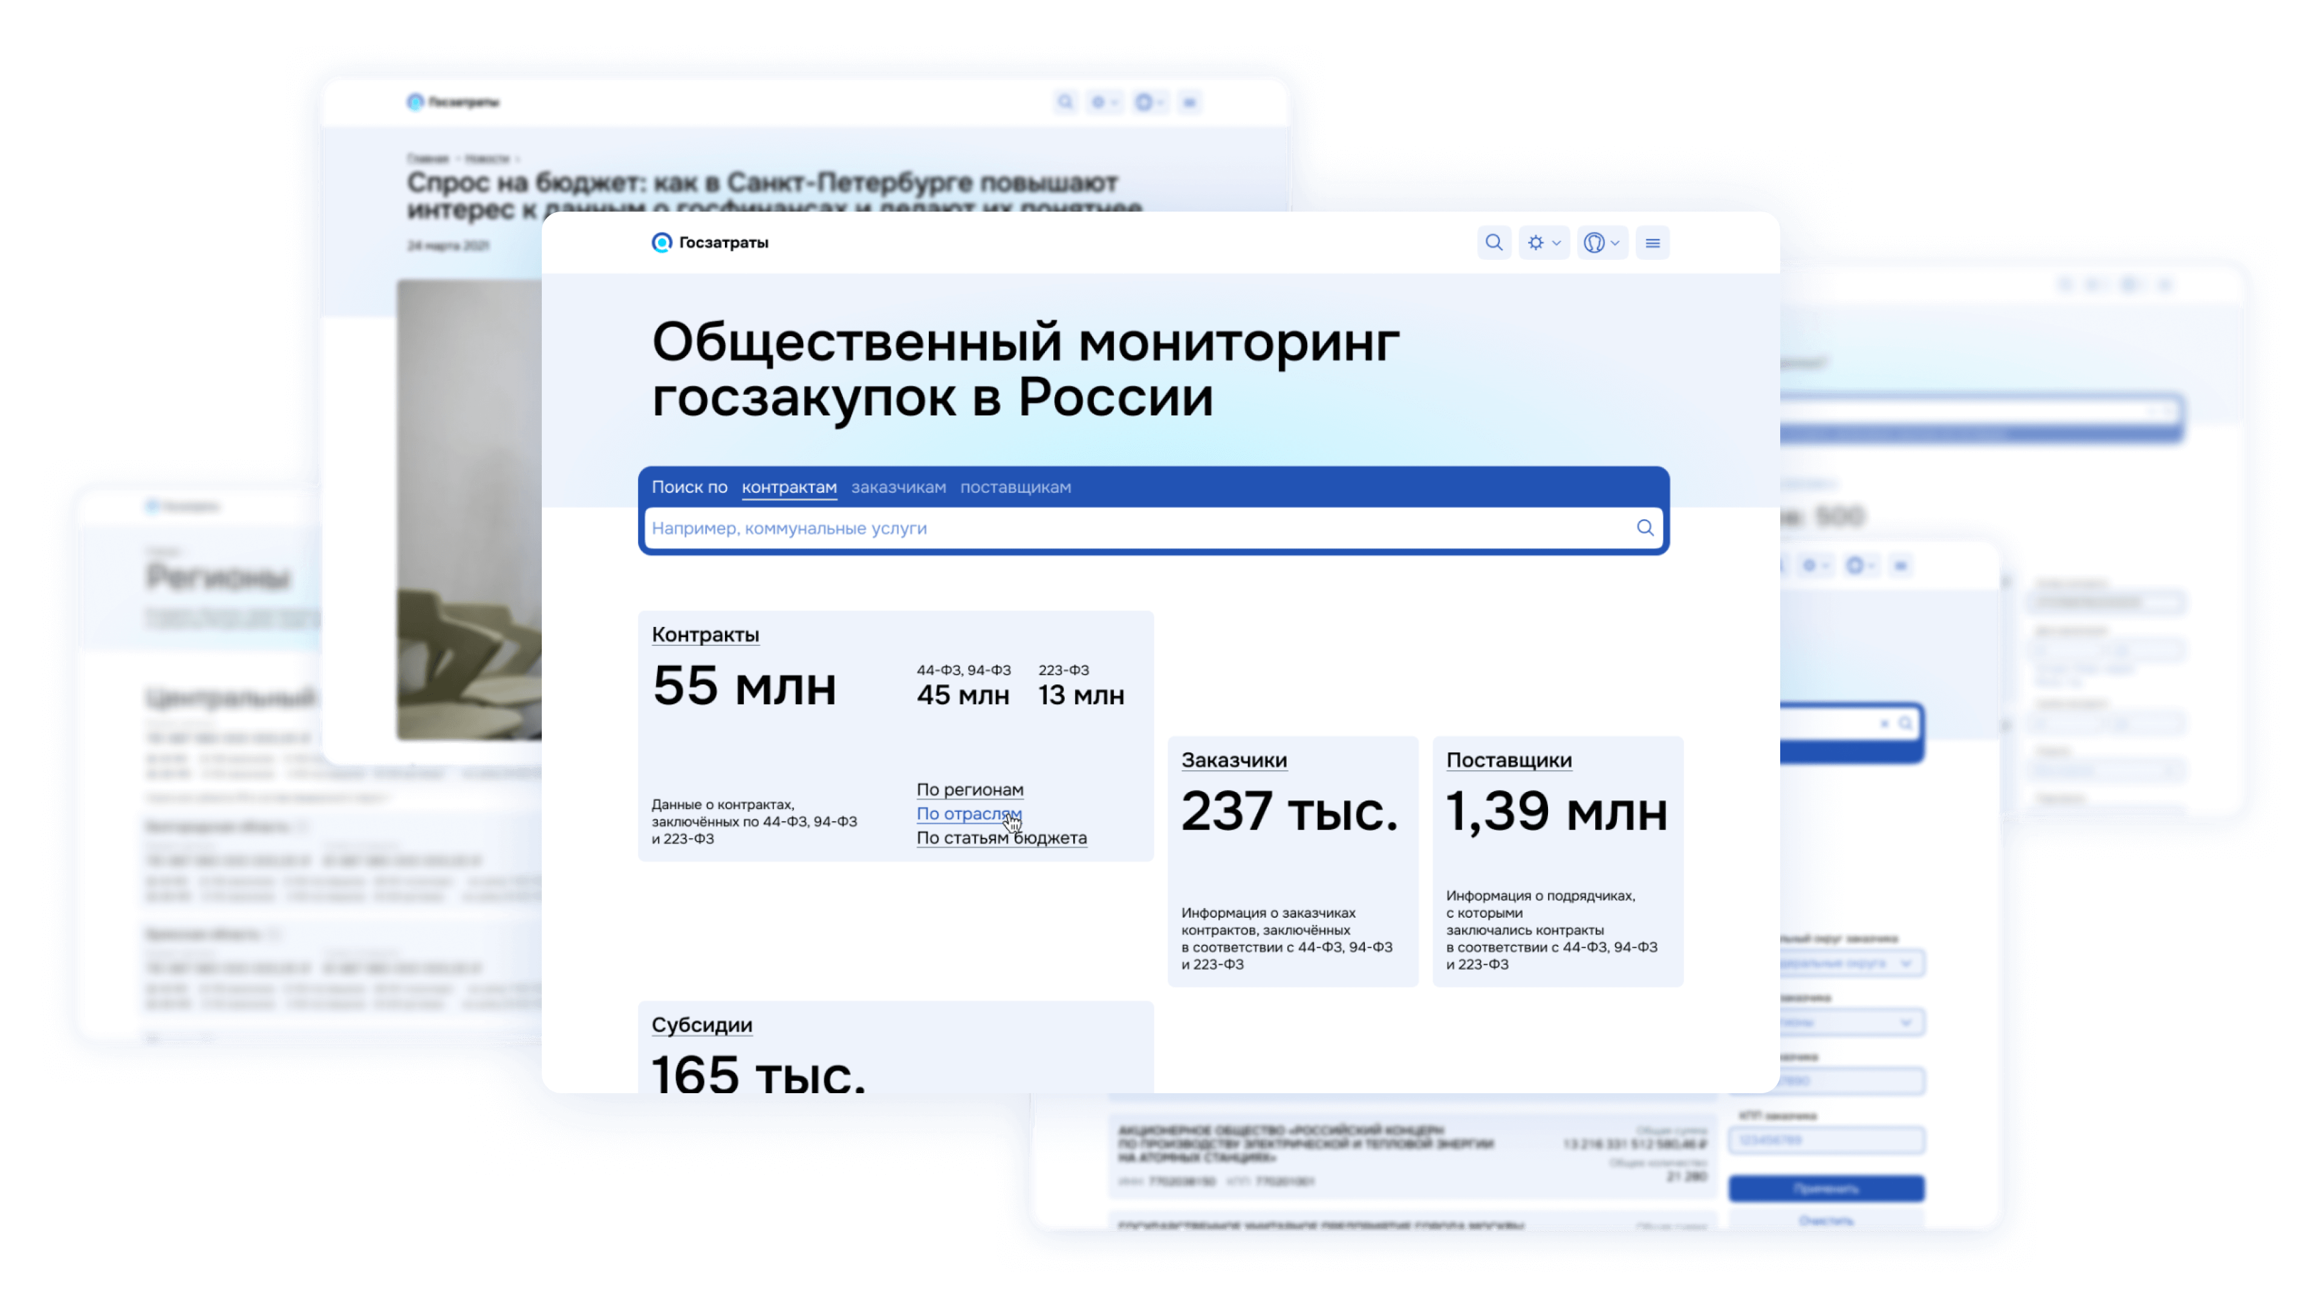Open search in the background news window
The image size is (2322, 1306).
pos(1065,102)
